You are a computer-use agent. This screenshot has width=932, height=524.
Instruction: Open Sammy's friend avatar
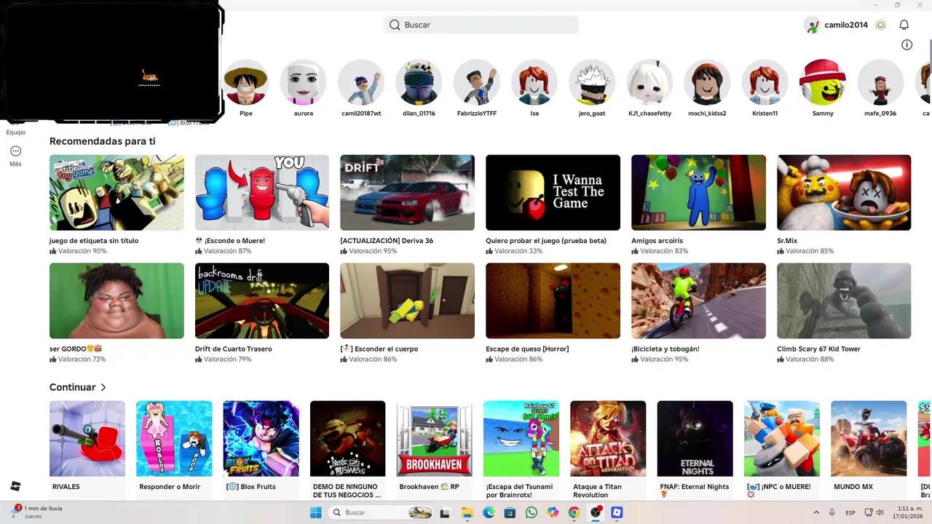tap(823, 82)
